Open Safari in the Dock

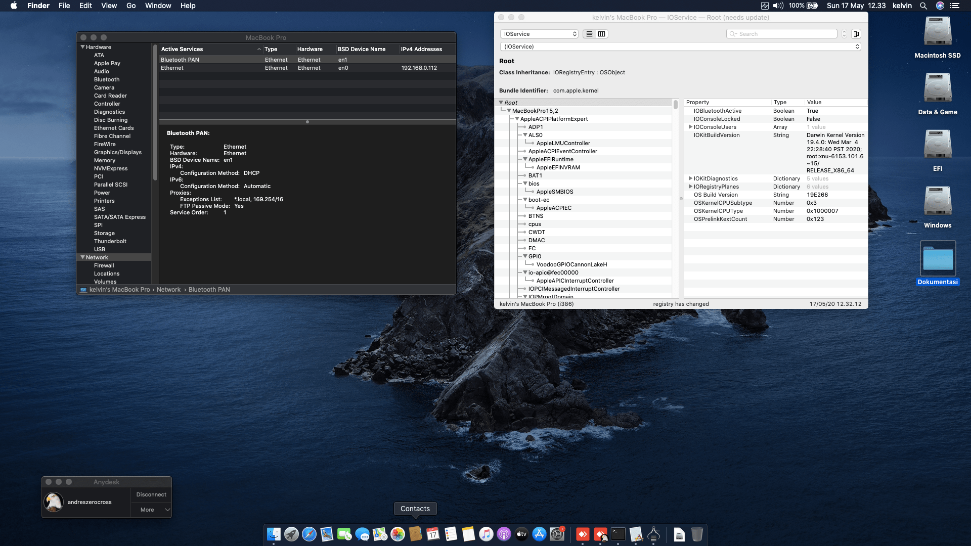[x=309, y=534]
